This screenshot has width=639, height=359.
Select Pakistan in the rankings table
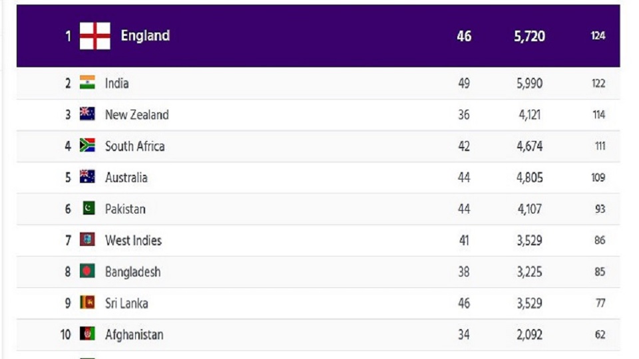(x=125, y=209)
